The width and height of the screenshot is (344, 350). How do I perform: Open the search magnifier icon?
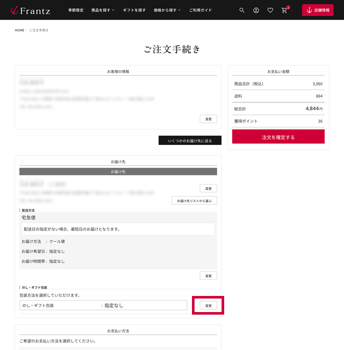[x=242, y=10]
